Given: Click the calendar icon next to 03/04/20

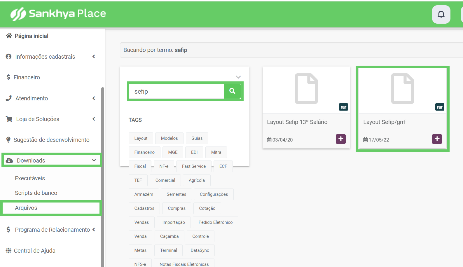Looking at the screenshot, I should pos(269,140).
